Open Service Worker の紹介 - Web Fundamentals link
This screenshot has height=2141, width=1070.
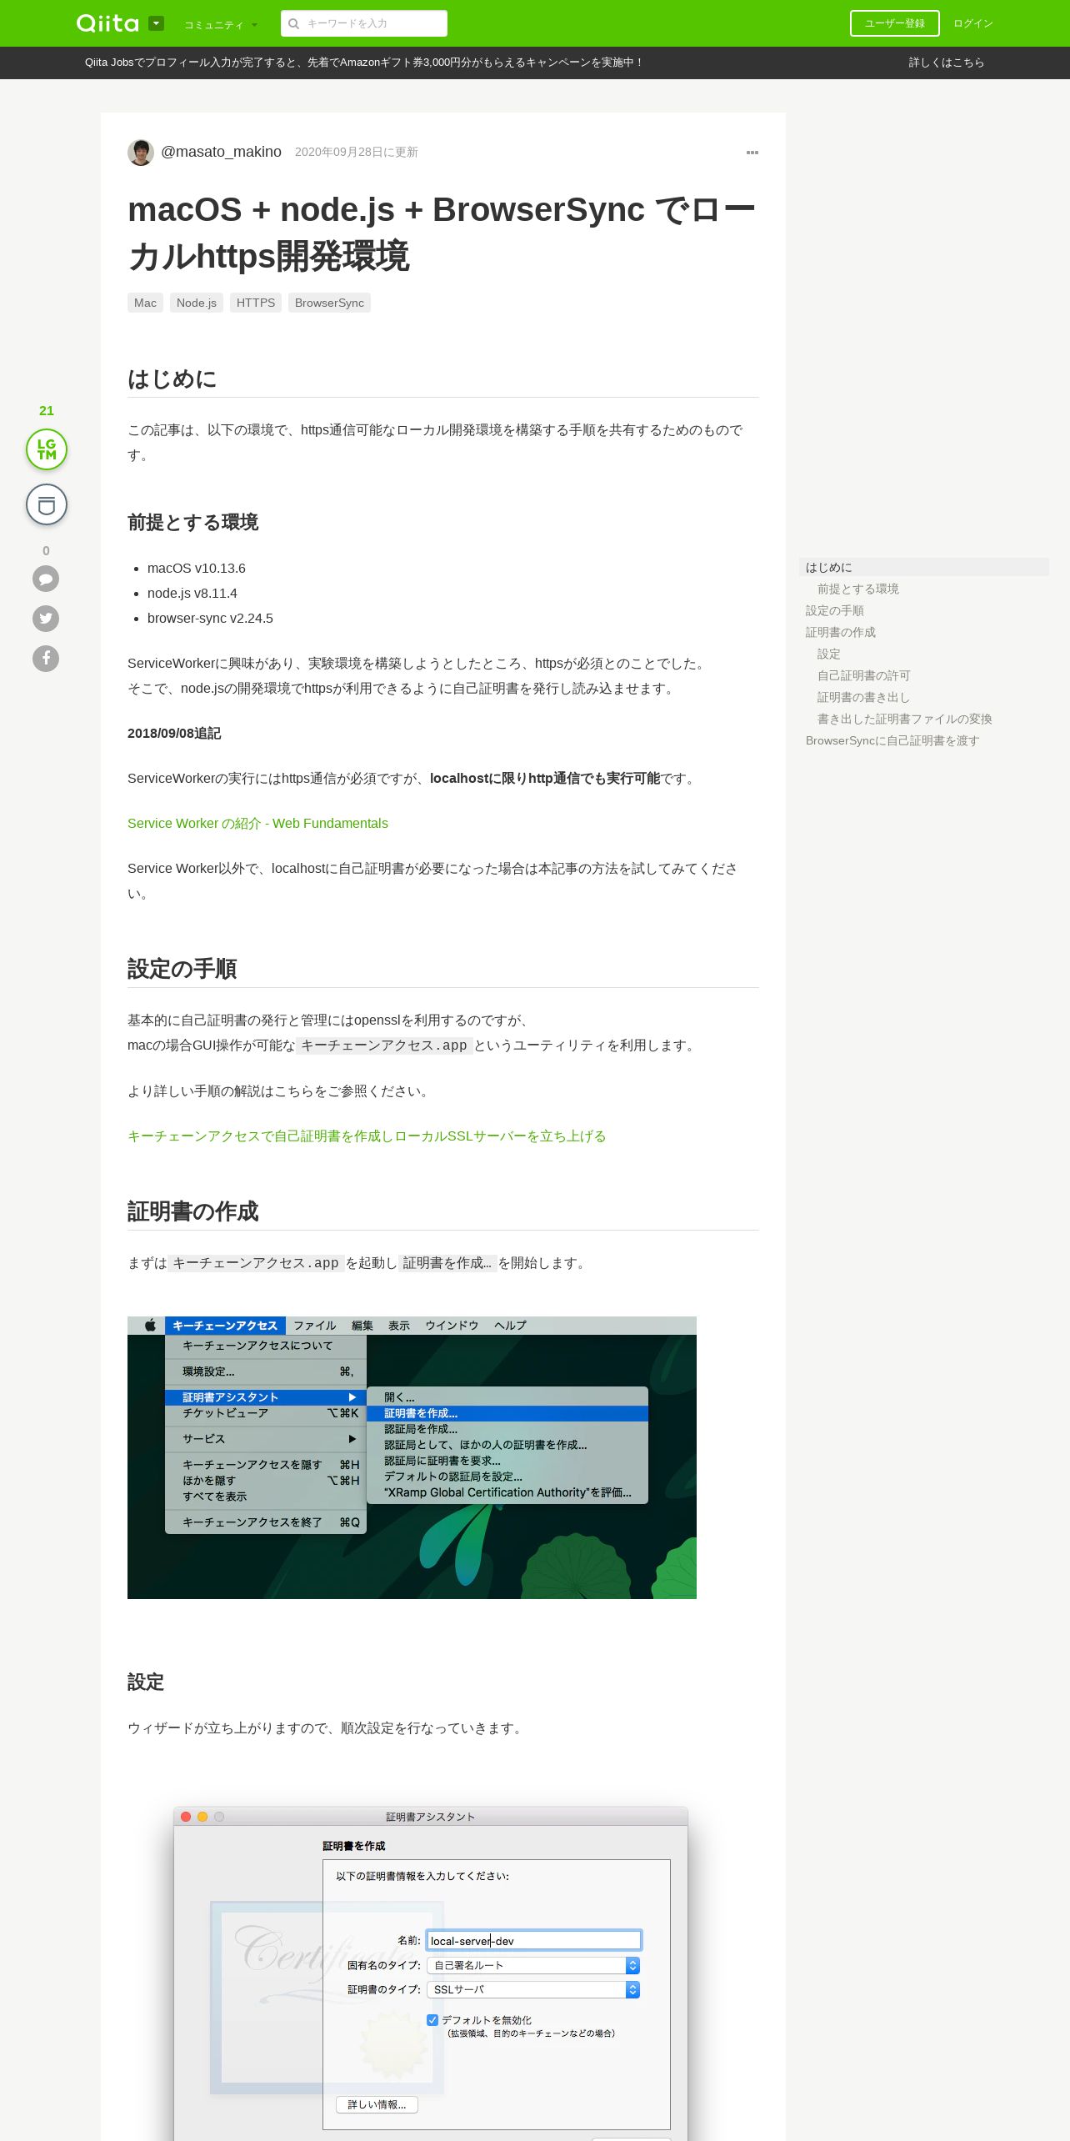pos(257,823)
